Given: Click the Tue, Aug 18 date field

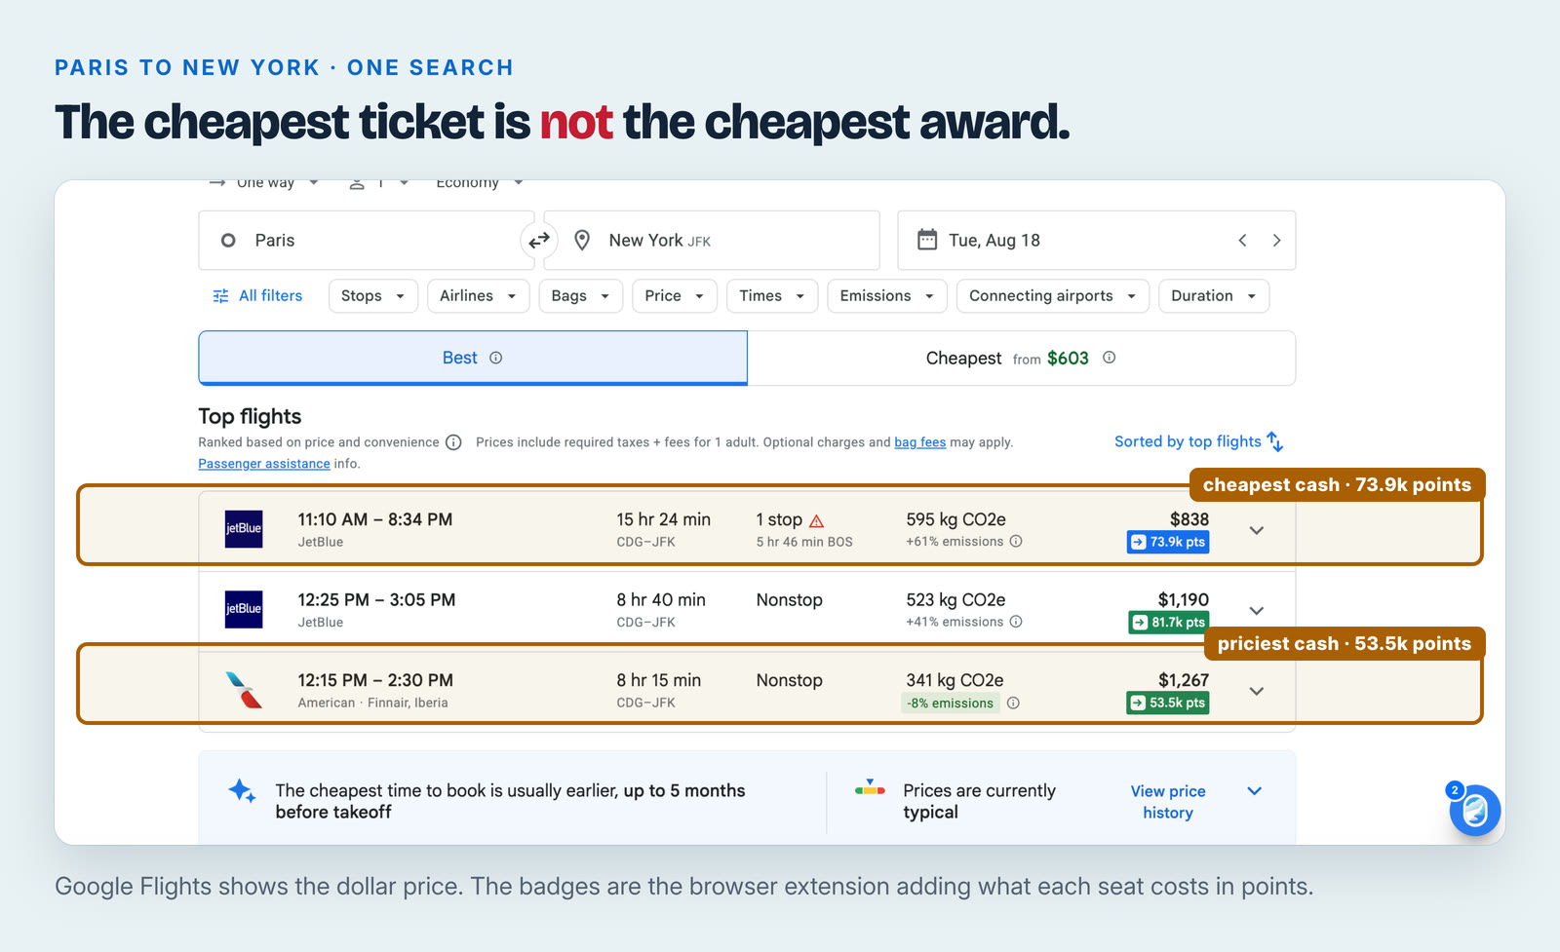Looking at the screenshot, I should pos(1096,240).
